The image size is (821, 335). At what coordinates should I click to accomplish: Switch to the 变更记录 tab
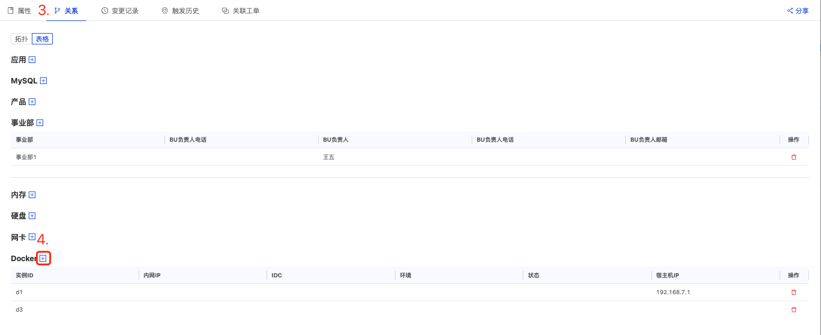(120, 11)
